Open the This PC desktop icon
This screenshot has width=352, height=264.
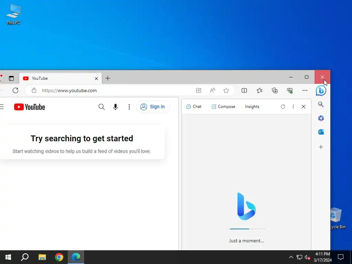[13, 14]
